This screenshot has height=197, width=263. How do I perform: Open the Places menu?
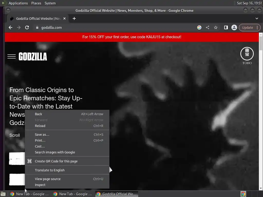tap(36, 3)
